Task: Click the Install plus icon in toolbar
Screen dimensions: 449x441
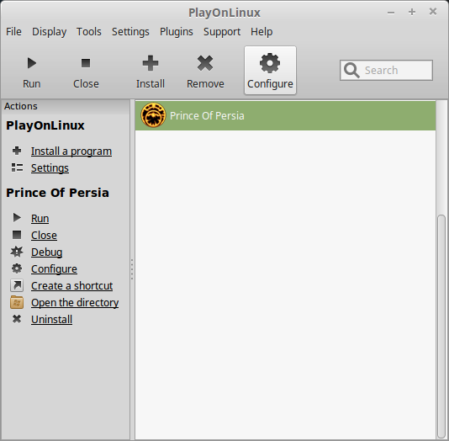Action: (x=151, y=63)
